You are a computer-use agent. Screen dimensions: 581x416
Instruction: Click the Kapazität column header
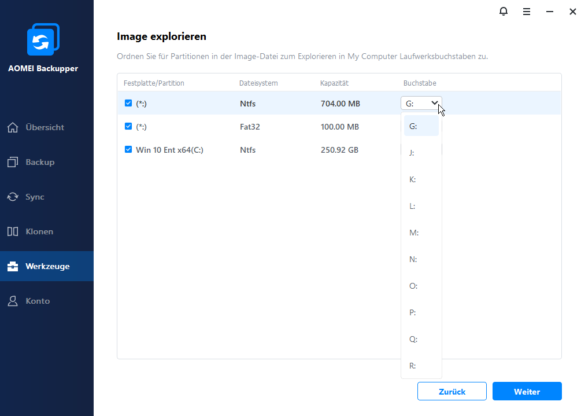click(334, 83)
